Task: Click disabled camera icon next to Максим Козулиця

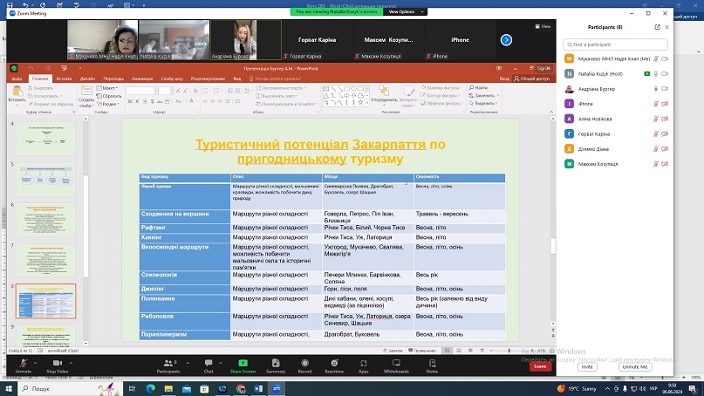Action: click(x=665, y=164)
